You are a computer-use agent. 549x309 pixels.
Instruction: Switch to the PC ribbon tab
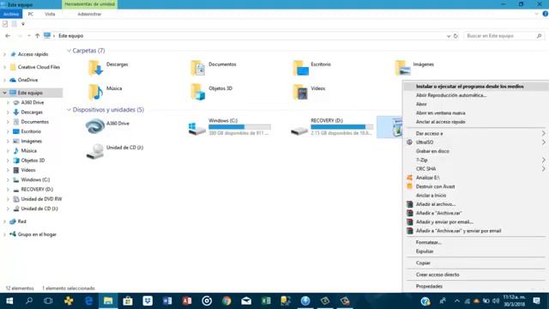[x=31, y=14]
